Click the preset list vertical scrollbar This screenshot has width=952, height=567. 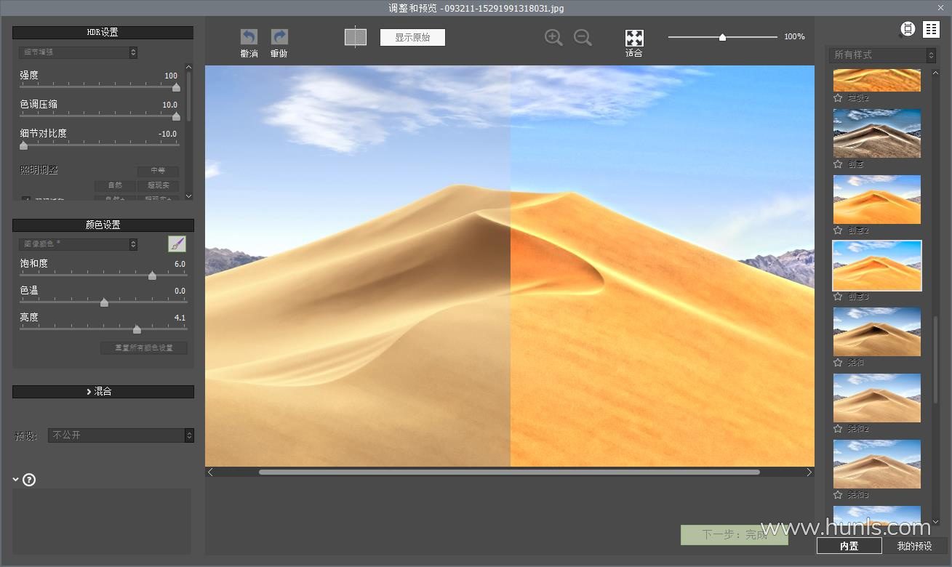937,360
